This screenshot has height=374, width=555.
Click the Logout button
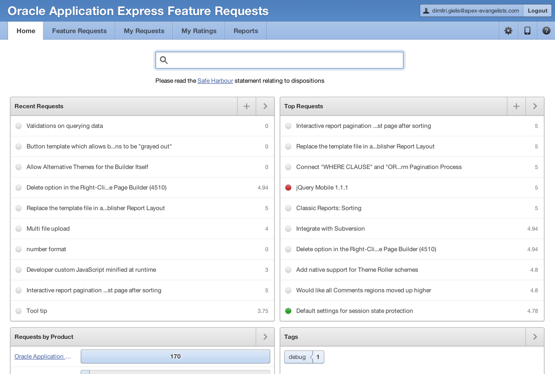(x=537, y=11)
